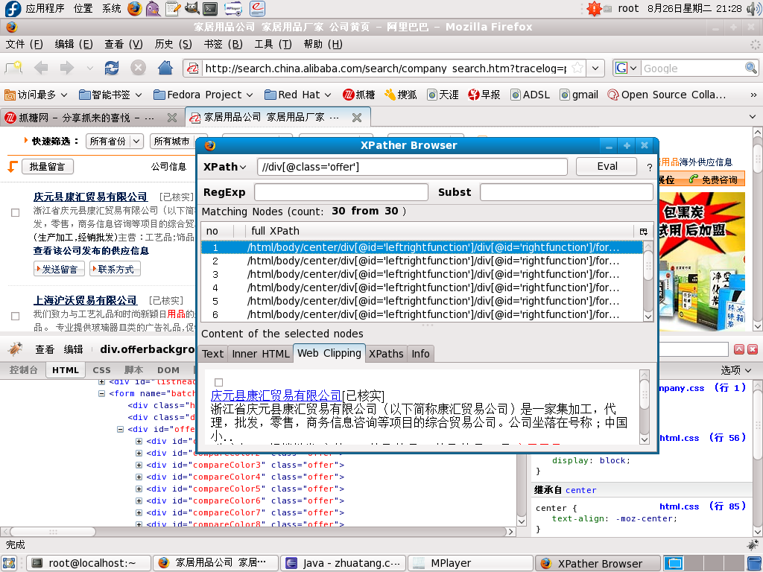Detach Firebug using the red arrow icon
Viewport: 763px width, 572px height.
tap(739, 349)
